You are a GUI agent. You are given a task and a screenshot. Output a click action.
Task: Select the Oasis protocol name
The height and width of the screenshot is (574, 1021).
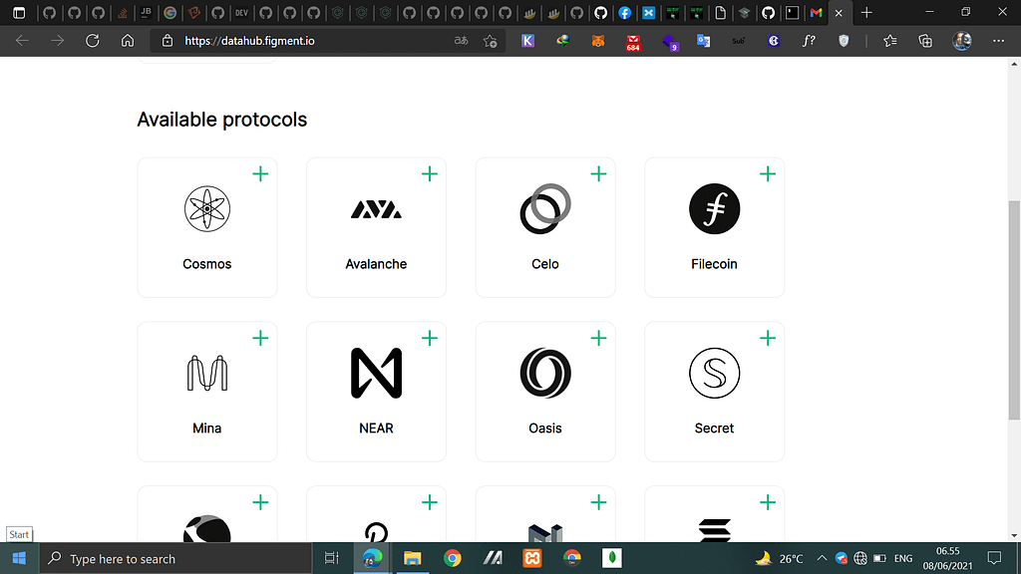tap(545, 429)
